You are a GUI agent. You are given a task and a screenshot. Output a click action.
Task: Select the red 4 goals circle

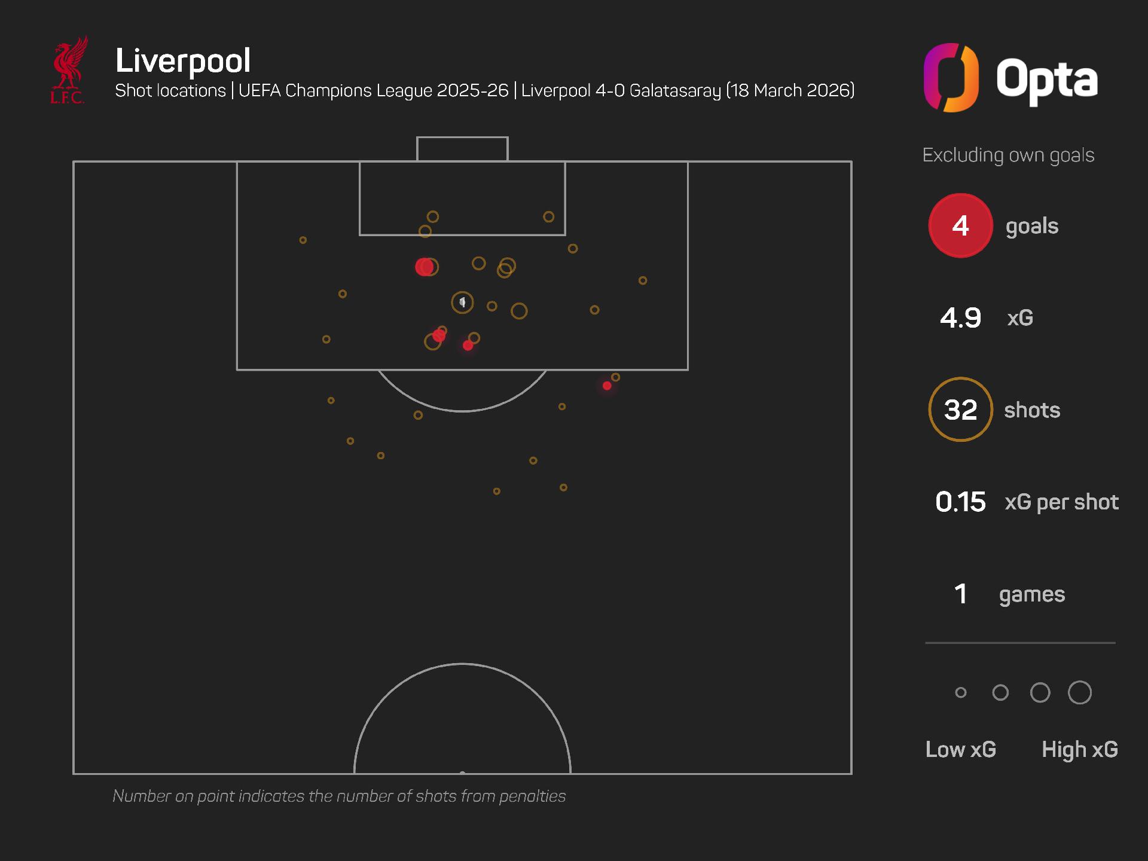pos(960,226)
